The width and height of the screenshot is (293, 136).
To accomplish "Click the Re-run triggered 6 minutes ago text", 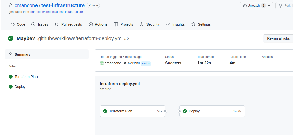I will click(121, 57).
